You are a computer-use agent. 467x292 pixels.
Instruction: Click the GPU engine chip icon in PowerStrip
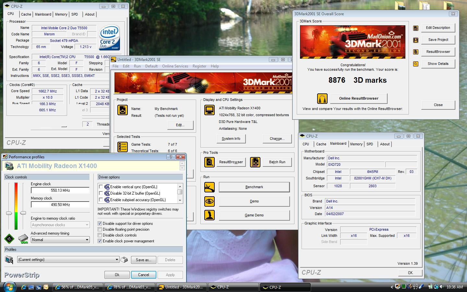pyautogui.click(x=9, y=239)
